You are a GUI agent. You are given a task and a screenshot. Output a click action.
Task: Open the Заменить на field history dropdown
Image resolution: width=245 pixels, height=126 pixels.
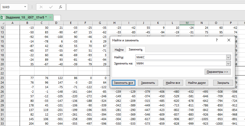(229, 63)
